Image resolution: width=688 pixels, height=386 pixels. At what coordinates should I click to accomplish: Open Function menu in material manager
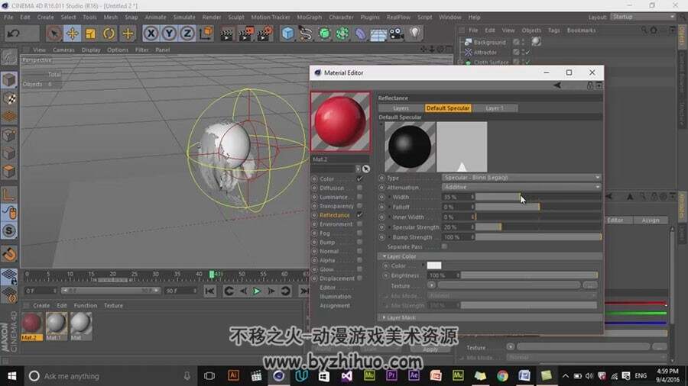tap(86, 305)
